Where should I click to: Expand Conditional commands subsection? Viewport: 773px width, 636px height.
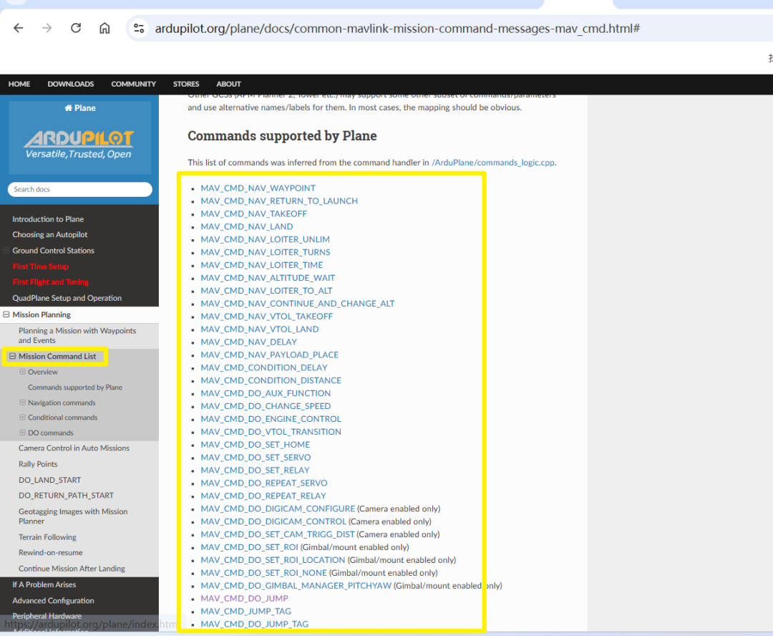point(22,418)
